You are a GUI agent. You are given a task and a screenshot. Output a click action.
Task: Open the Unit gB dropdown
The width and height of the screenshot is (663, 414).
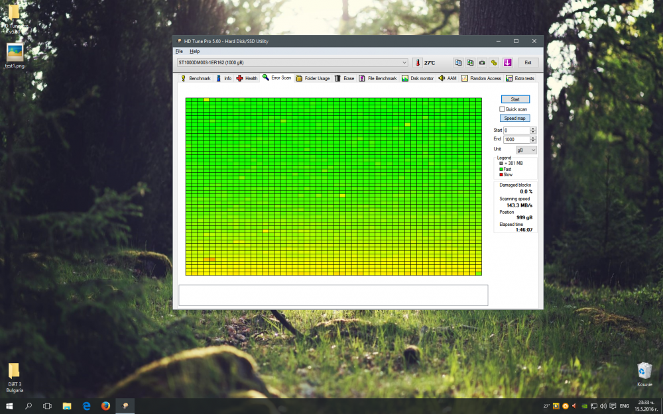point(526,150)
